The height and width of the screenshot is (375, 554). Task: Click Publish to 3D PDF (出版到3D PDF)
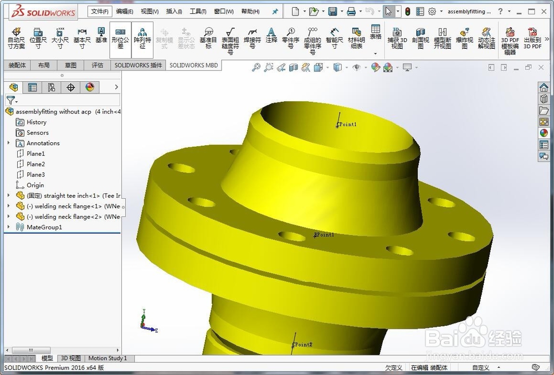tap(532, 39)
